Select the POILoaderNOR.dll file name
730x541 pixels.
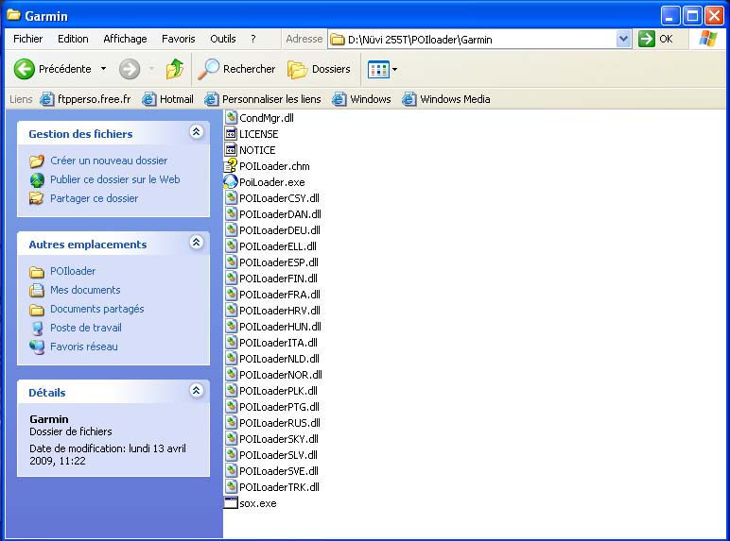coord(281,375)
